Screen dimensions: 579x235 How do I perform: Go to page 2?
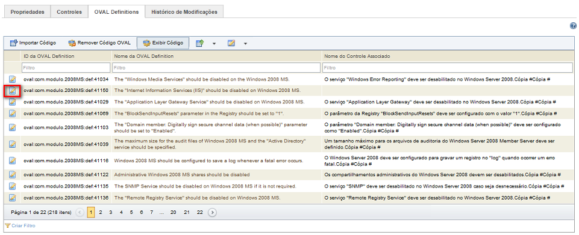point(101,212)
